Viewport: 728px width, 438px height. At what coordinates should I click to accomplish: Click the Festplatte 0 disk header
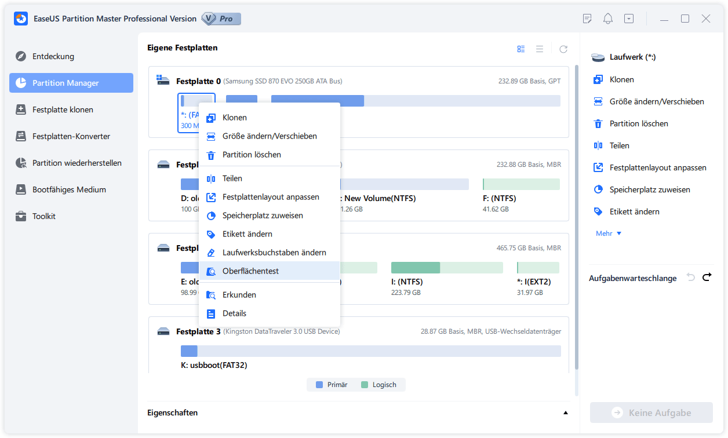[198, 81]
